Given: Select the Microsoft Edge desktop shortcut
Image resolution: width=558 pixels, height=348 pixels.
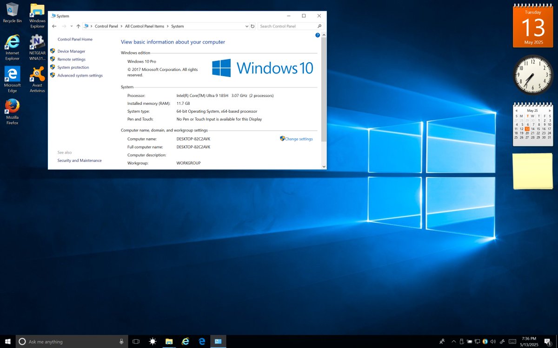Looking at the screenshot, I should (12, 79).
